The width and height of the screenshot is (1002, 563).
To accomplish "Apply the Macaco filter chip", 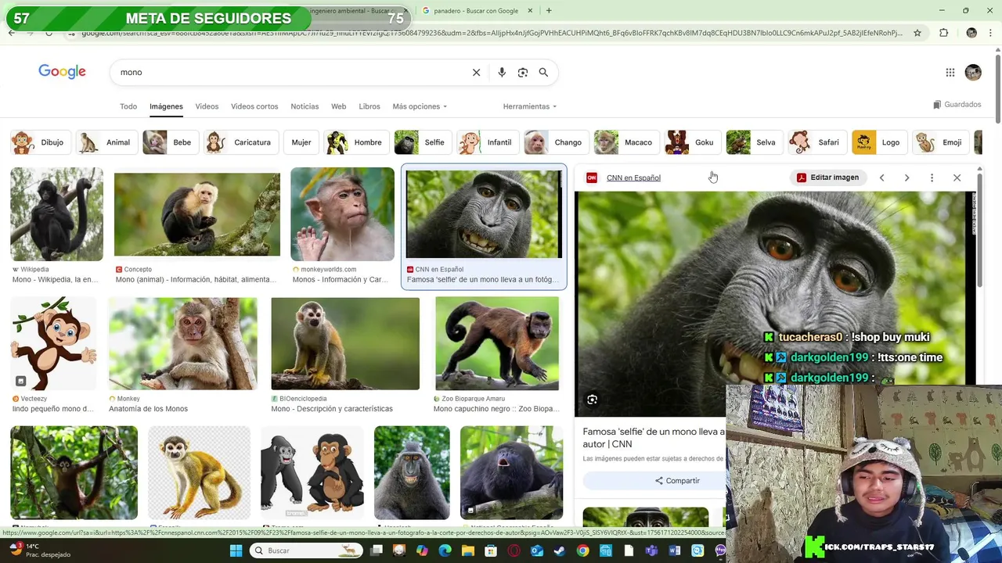I will coord(625,142).
